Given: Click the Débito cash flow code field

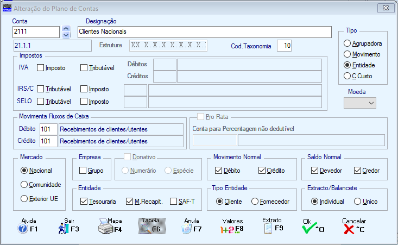Looking at the screenshot, I should [x=48, y=129].
